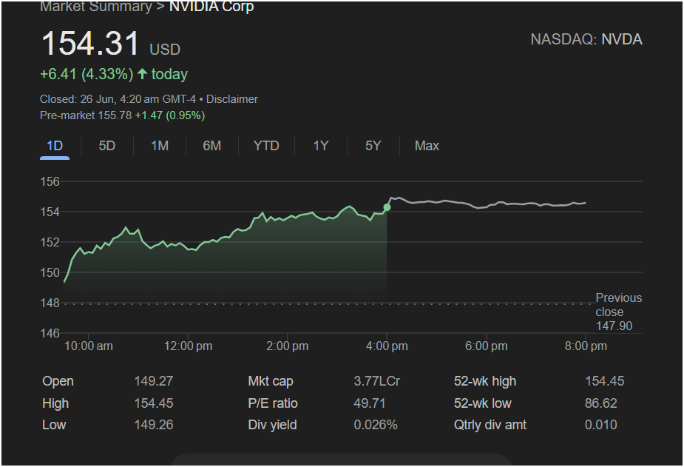Screen dimensions: 684x467
Task: Click the green market close marker dot
Action: pyautogui.click(x=387, y=207)
